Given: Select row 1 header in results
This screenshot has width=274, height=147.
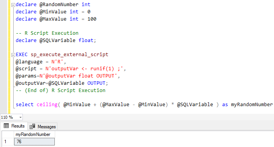Looking at the screenshot, I should click(8, 142).
